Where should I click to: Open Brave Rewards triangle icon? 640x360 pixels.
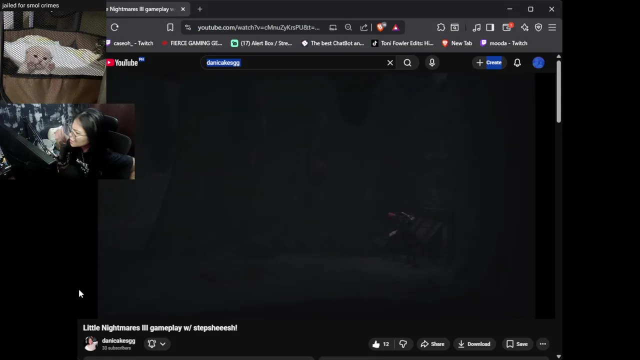point(395,27)
